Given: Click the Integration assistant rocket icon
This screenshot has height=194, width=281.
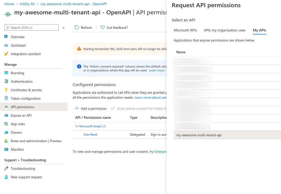Looking at the screenshot, I should 6,54.
